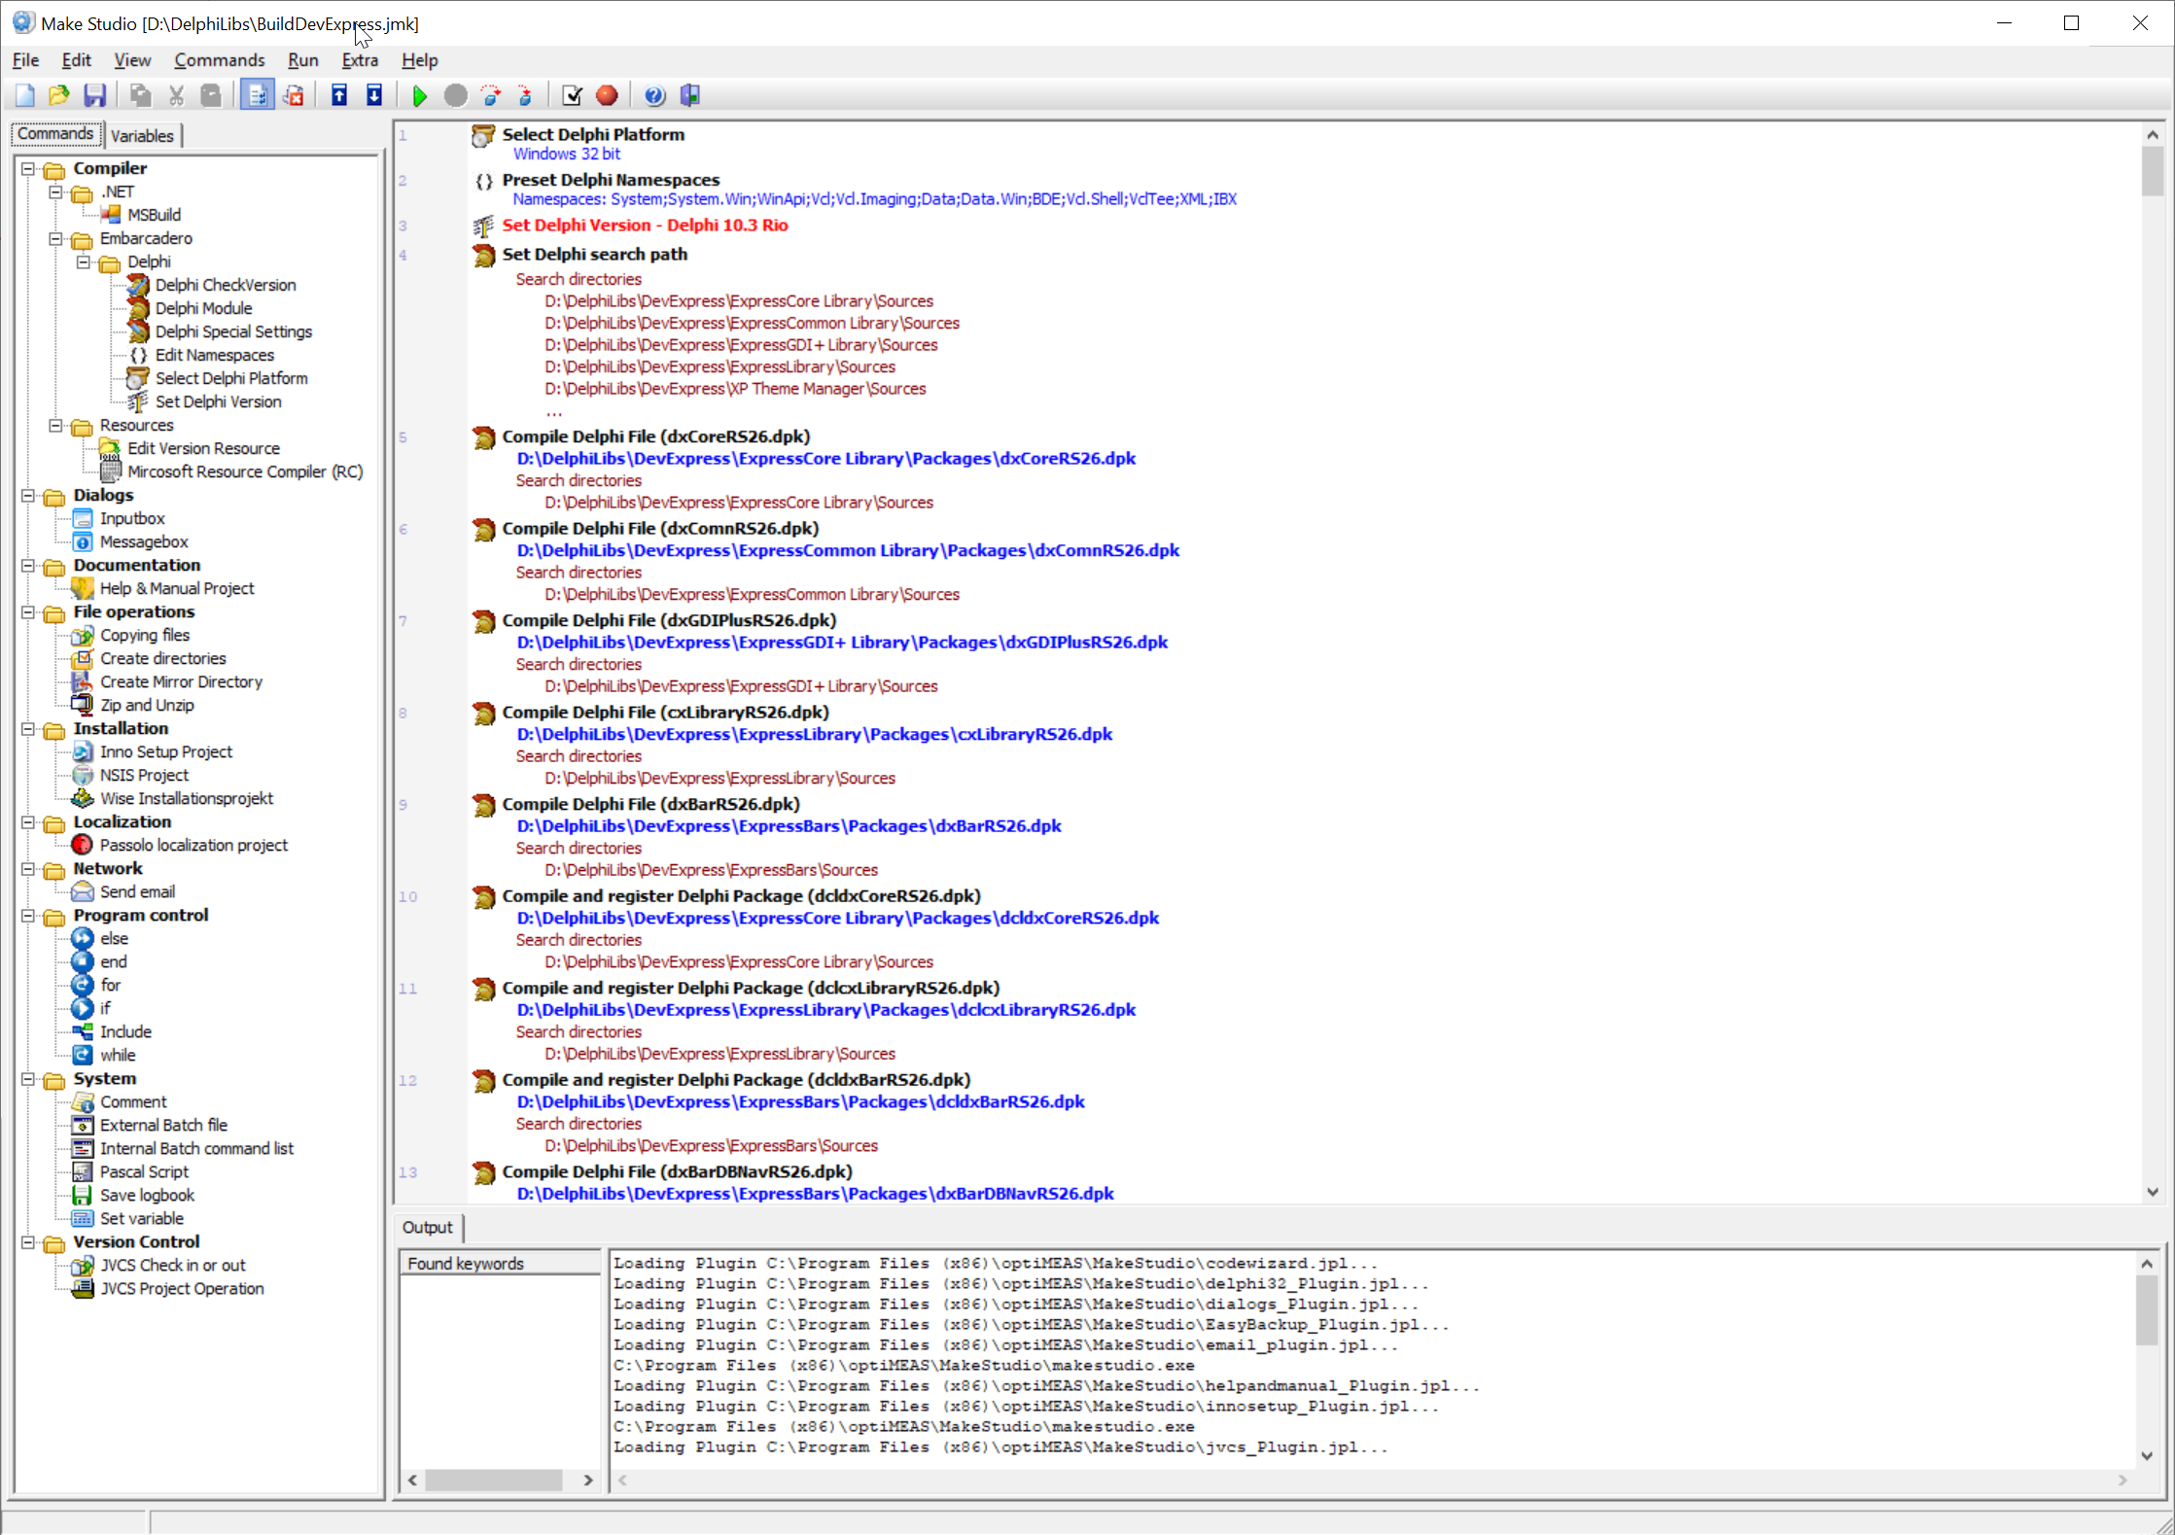Collapse the File operations tree node
2175x1535 pixels.
(x=28, y=612)
